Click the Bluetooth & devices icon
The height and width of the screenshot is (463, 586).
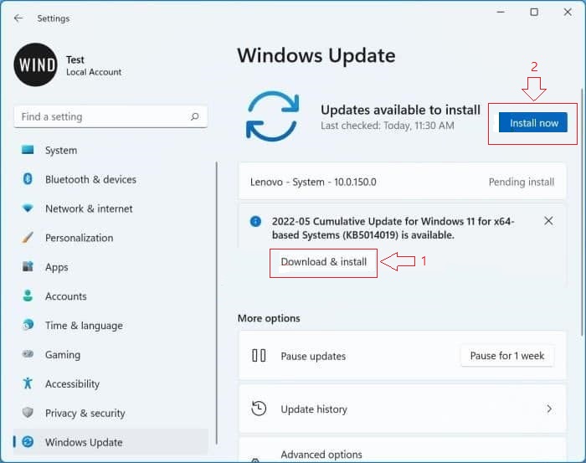click(28, 179)
